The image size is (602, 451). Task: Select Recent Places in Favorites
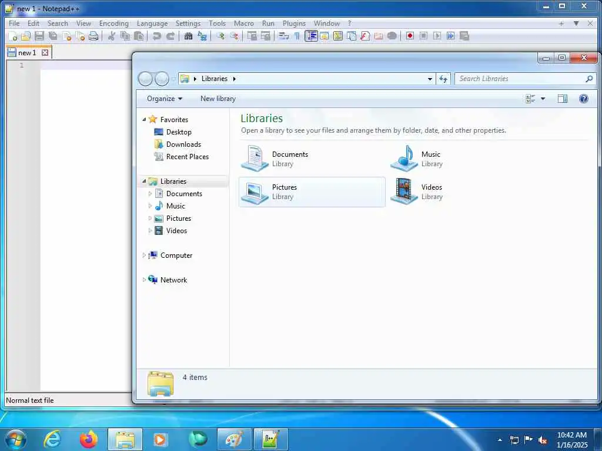(x=188, y=156)
